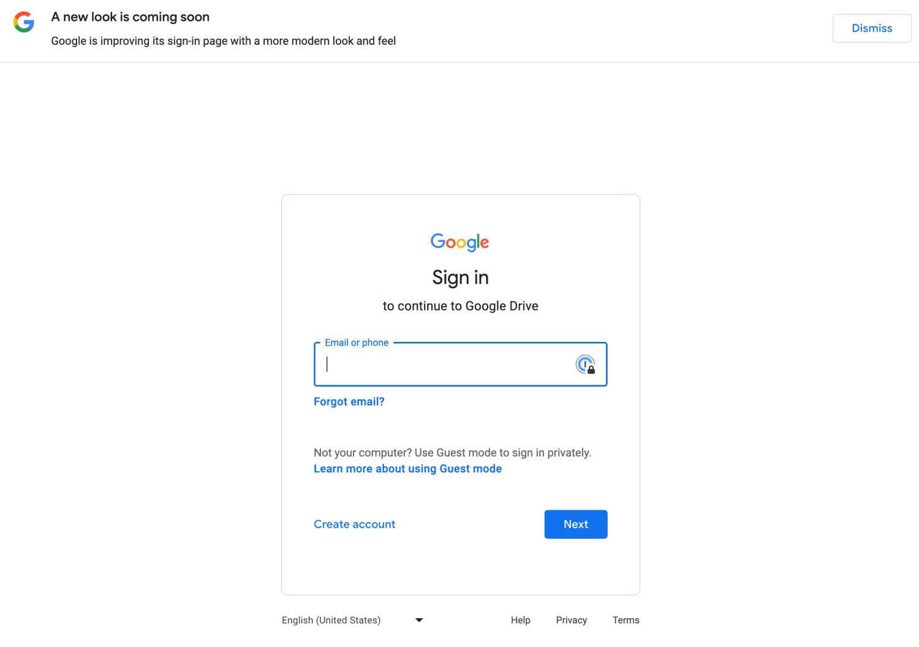Click the "A new look is coming soon" title
The height and width of the screenshot is (647, 919).
pos(130,17)
